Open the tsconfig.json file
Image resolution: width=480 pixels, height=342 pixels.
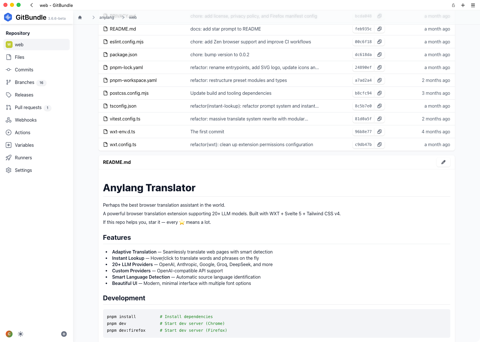pyautogui.click(x=123, y=106)
